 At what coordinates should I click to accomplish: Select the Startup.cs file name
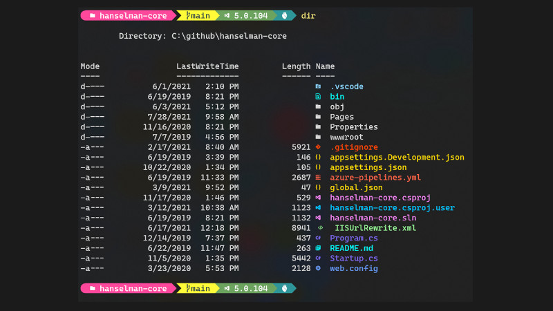[x=354, y=258]
